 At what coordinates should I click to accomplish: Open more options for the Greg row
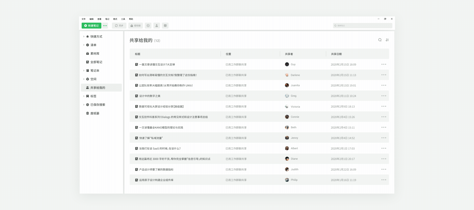point(384,96)
